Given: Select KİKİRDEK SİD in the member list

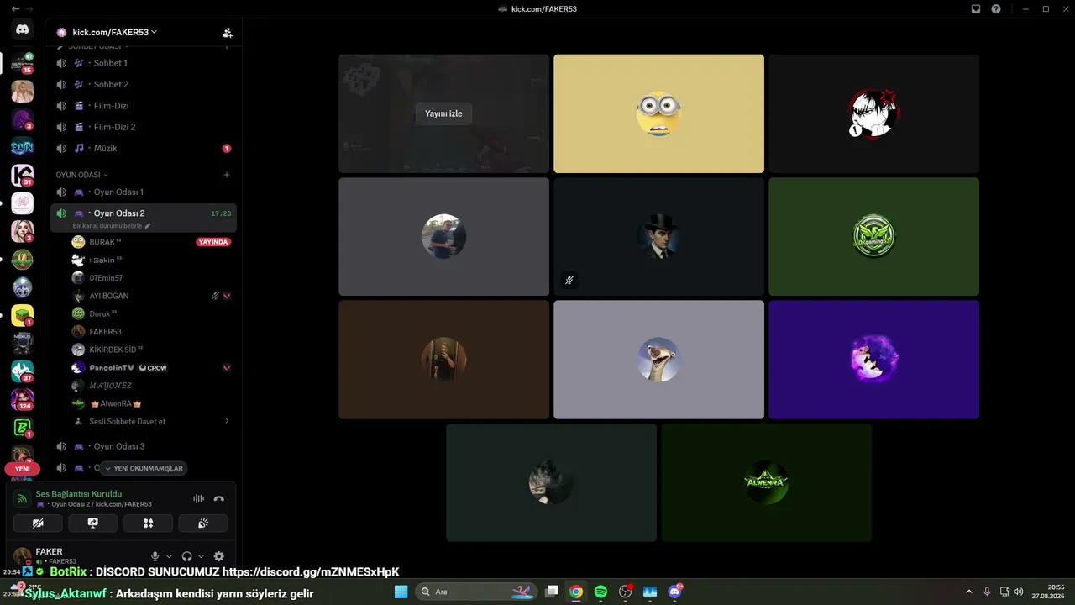Looking at the screenshot, I should pos(151,350).
